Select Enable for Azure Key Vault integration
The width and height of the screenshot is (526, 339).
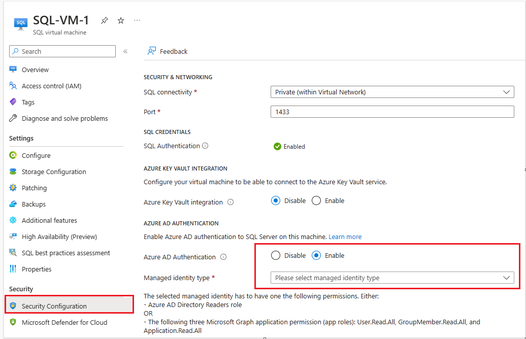coord(316,200)
